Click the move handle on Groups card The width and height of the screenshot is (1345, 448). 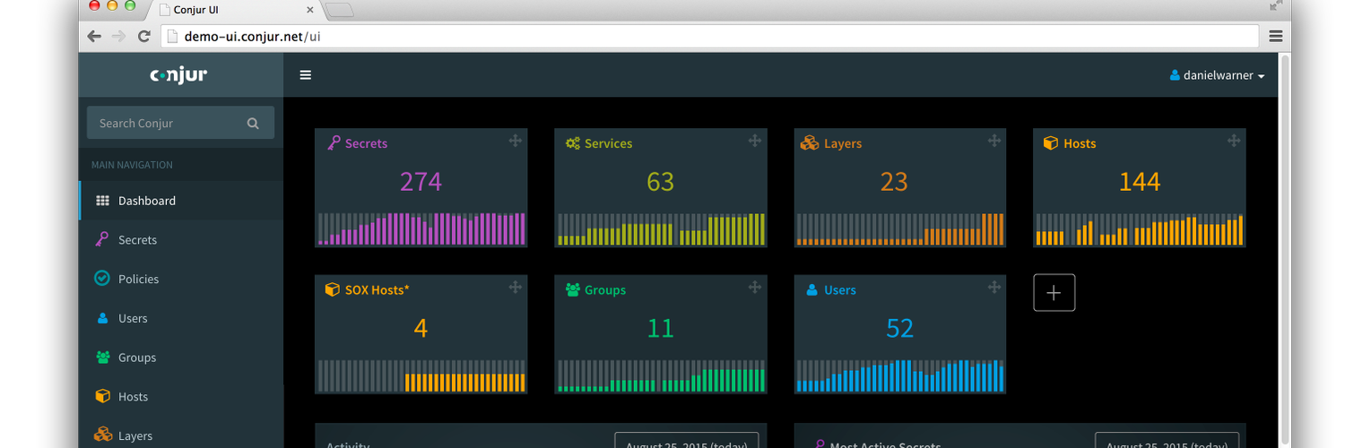(755, 288)
